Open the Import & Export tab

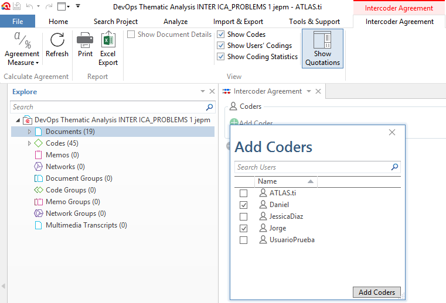coord(238,22)
